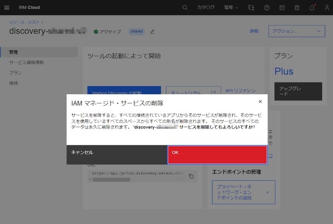This screenshot has height=224, width=333.
Task: Open the 詳細 link
Action: point(254,31)
